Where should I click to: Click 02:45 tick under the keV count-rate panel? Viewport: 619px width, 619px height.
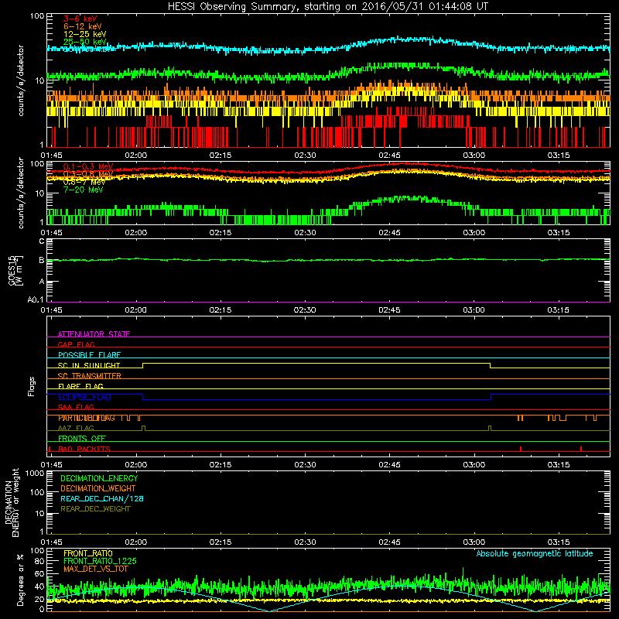click(389, 156)
